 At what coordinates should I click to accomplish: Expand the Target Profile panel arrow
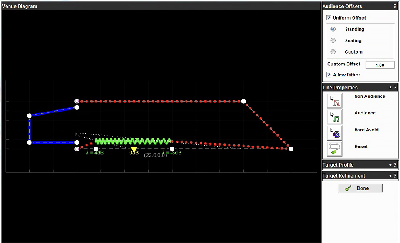point(390,165)
